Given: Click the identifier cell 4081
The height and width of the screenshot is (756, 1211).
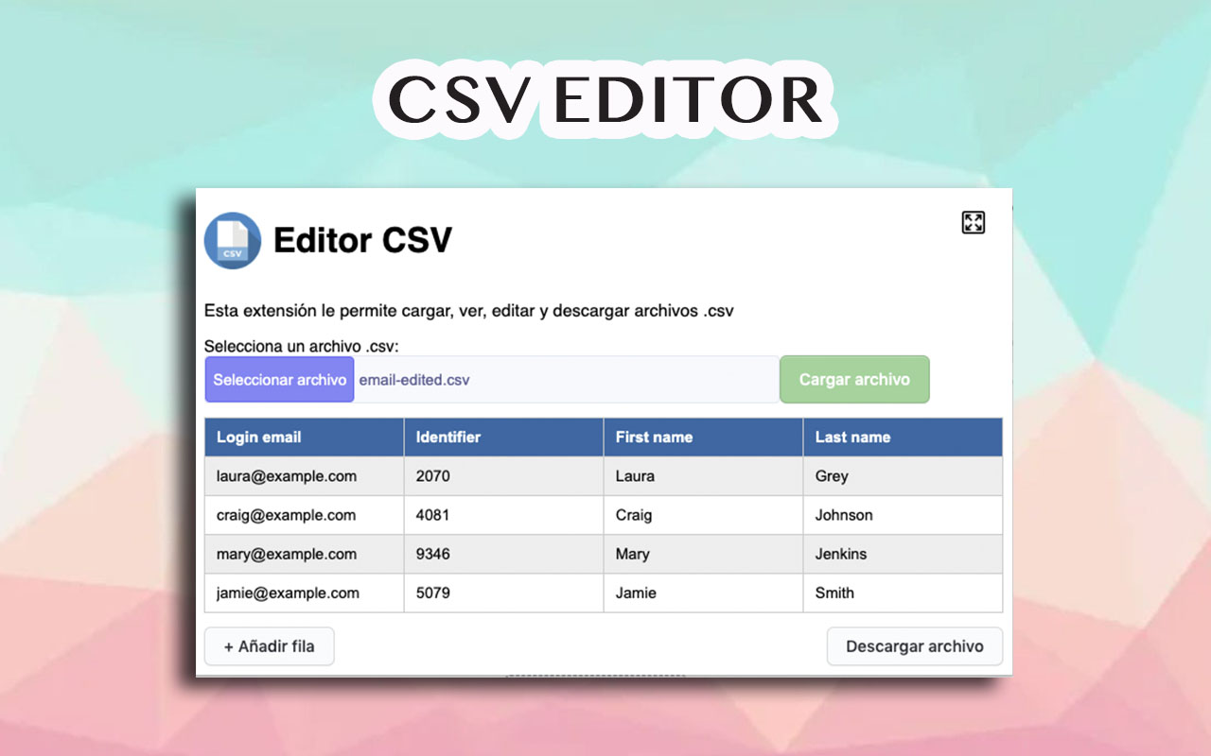Looking at the screenshot, I should [x=504, y=515].
